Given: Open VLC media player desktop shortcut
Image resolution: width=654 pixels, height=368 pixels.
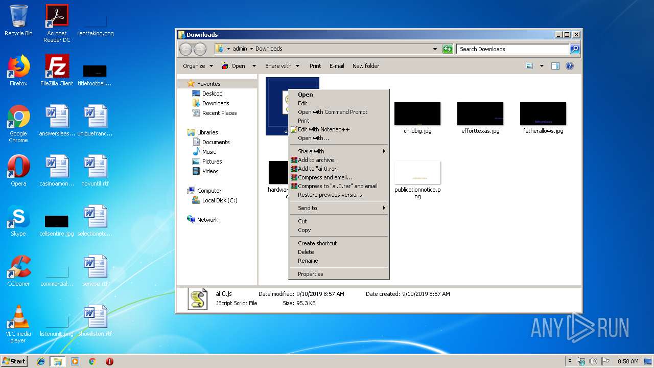Looking at the screenshot, I should [x=18, y=324].
